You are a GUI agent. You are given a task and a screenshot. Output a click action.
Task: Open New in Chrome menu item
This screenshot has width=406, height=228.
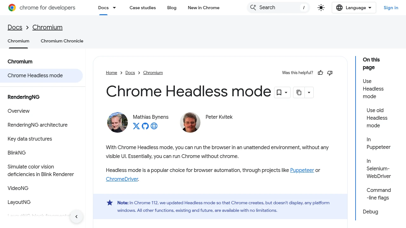204,8
